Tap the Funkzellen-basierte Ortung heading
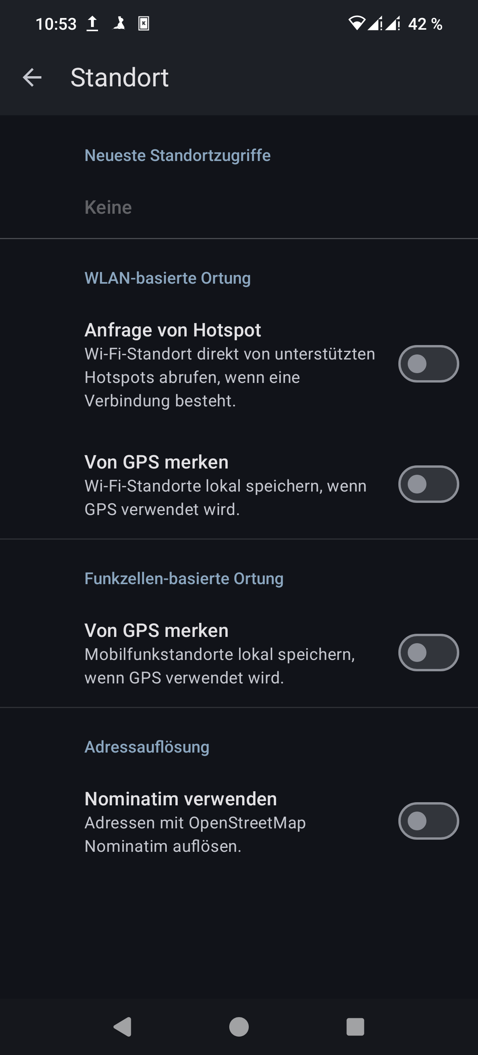 (184, 579)
